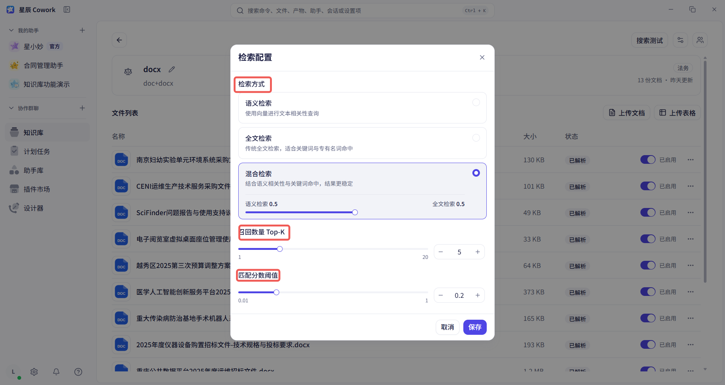Click the global search bar
The width and height of the screenshot is (725, 385).
[x=362, y=11]
